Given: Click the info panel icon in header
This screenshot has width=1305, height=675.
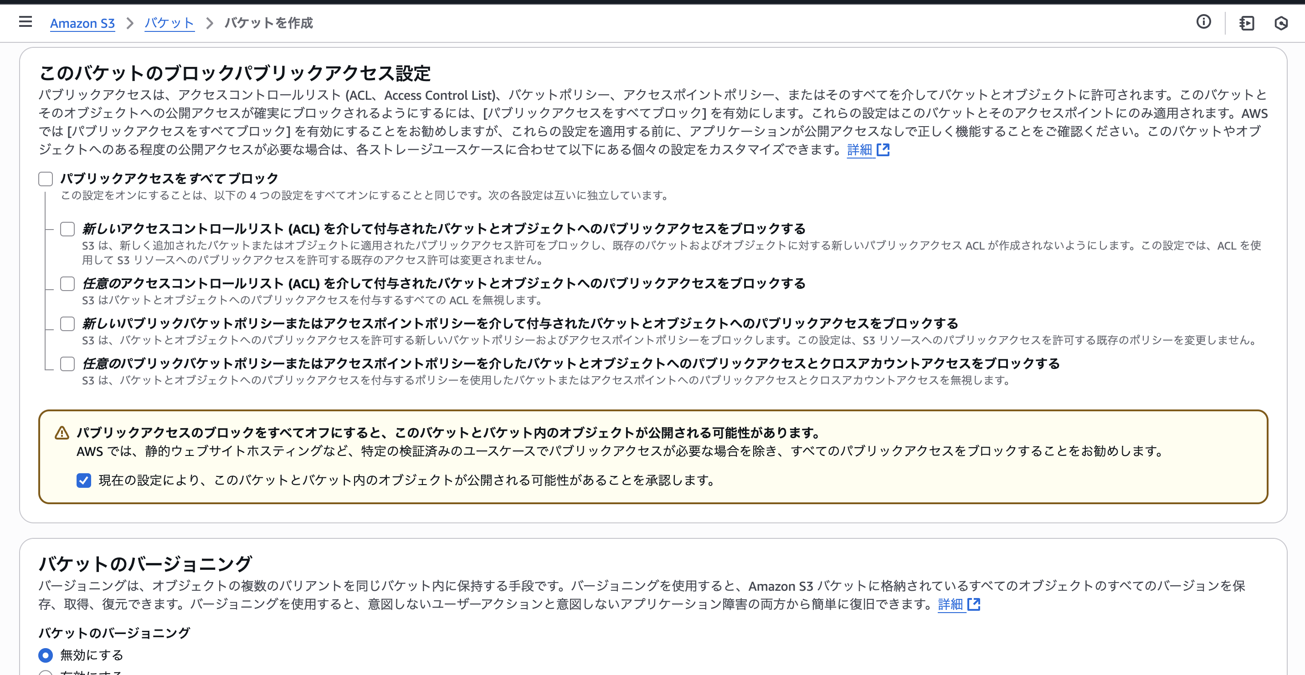Looking at the screenshot, I should tap(1203, 22).
